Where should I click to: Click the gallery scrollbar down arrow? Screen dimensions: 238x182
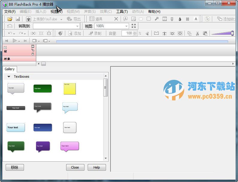[106, 158]
